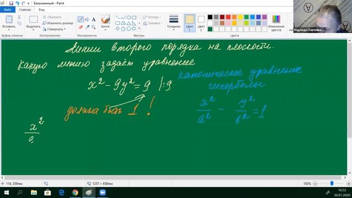Pick the Curve shape
352x198 pixels.
coord(123,17)
